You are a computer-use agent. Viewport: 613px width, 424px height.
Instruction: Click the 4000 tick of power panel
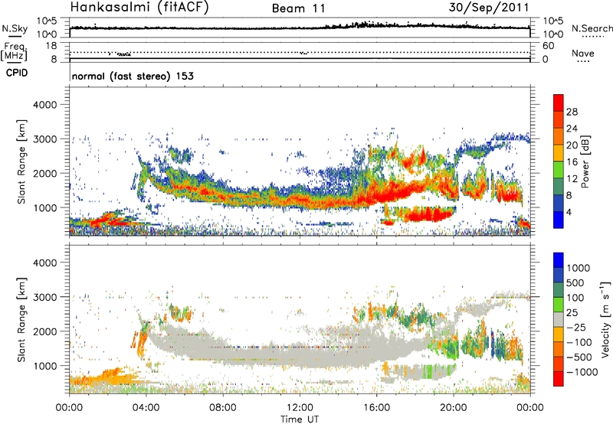(44, 105)
